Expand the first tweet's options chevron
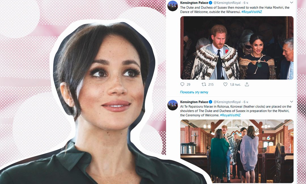Screen dimensions: 306x184 (x=292, y=3)
